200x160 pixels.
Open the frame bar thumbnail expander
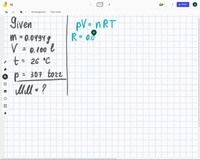coord(100,5)
